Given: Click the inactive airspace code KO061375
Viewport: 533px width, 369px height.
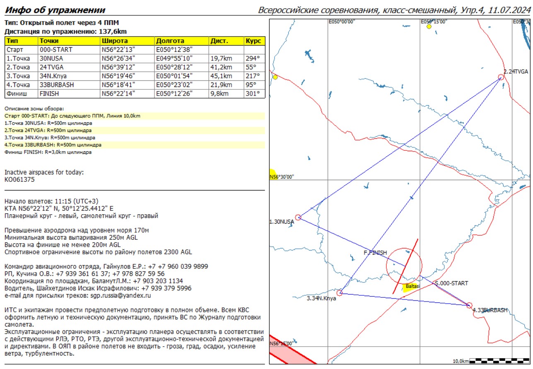Looking at the screenshot, I should click(19, 180).
